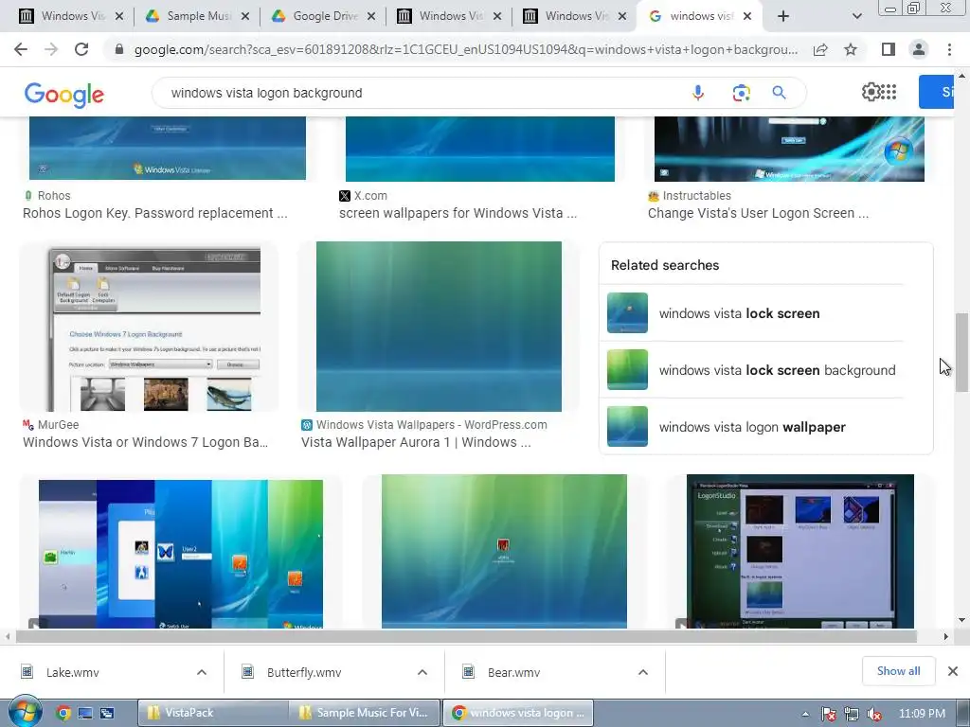Reload the current page
This screenshot has height=727, width=970.
click(81, 49)
